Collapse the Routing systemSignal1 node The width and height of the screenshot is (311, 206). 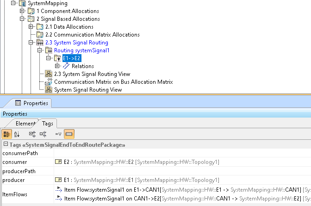(x=39, y=50)
